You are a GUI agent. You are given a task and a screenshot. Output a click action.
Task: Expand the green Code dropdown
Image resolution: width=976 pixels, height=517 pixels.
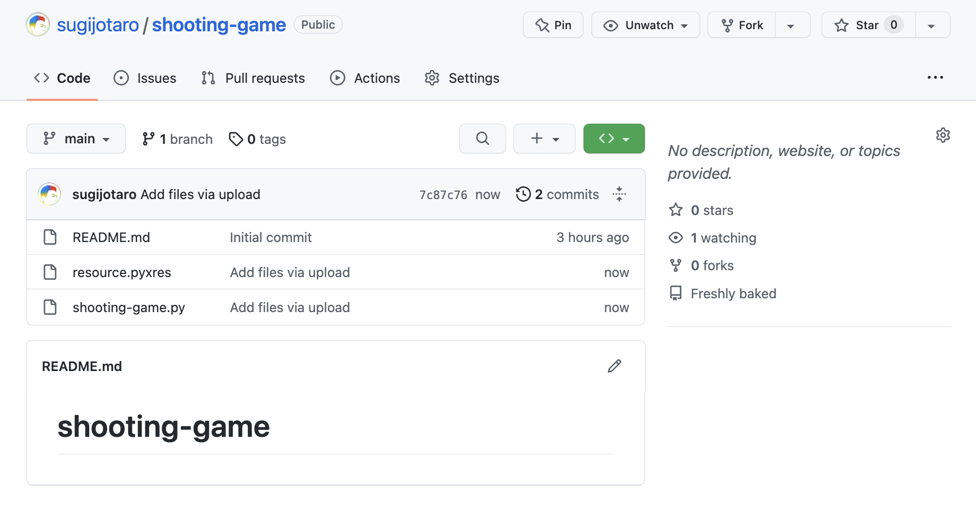614,139
